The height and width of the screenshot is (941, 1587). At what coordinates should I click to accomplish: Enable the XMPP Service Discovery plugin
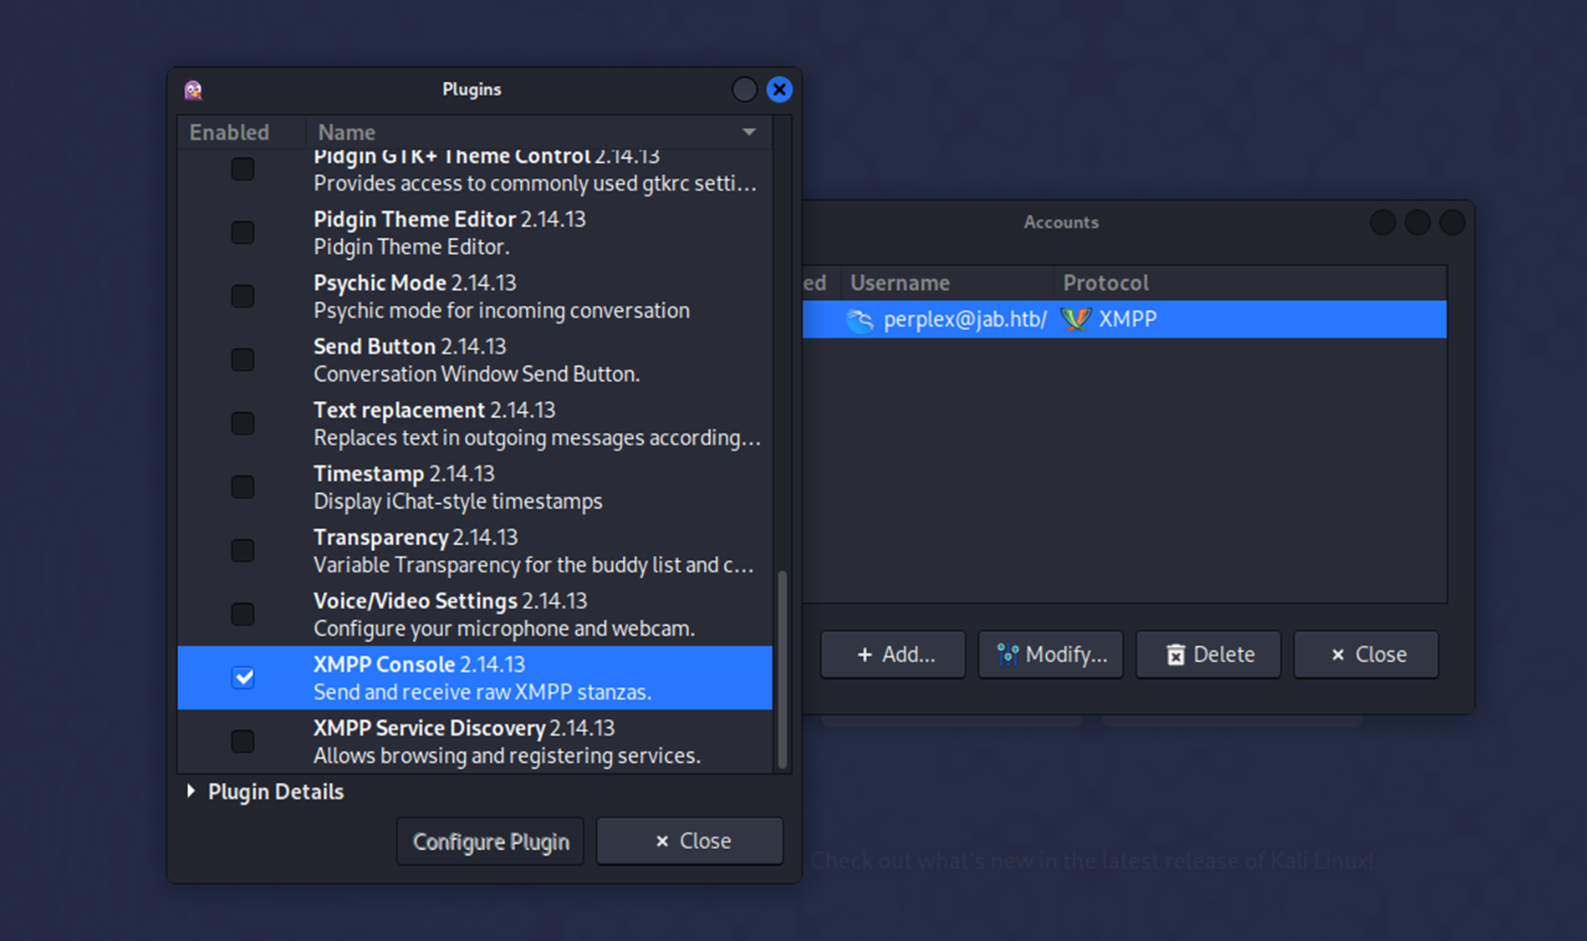pyautogui.click(x=243, y=740)
